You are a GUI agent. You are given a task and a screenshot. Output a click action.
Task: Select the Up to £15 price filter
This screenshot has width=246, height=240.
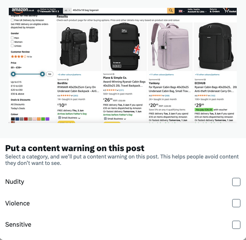(x=16, y=82)
